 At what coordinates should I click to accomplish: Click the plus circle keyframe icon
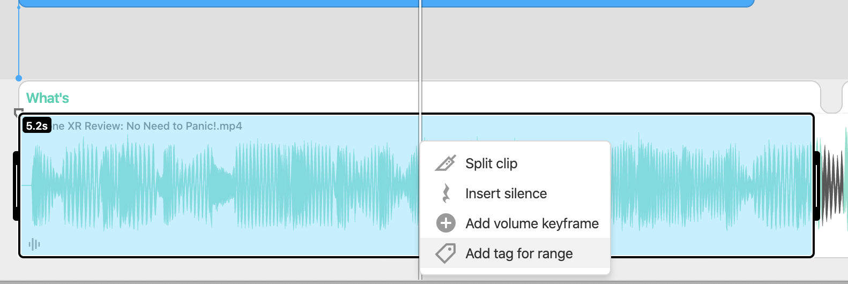pyautogui.click(x=445, y=223)
